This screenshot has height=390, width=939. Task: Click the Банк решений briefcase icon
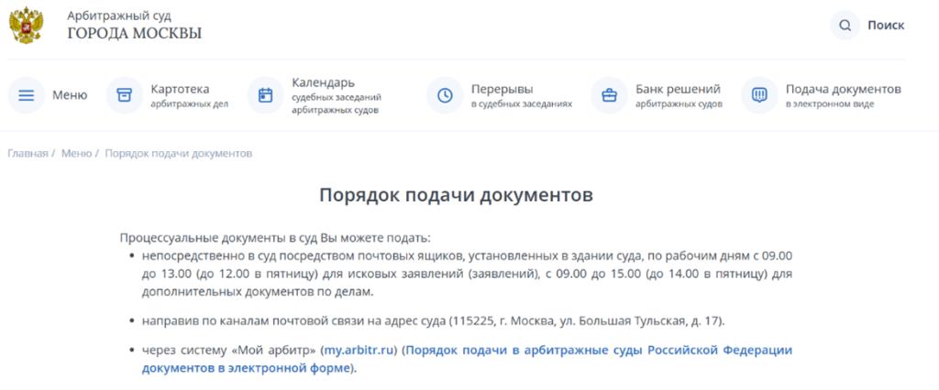click(x=609, y=95)
